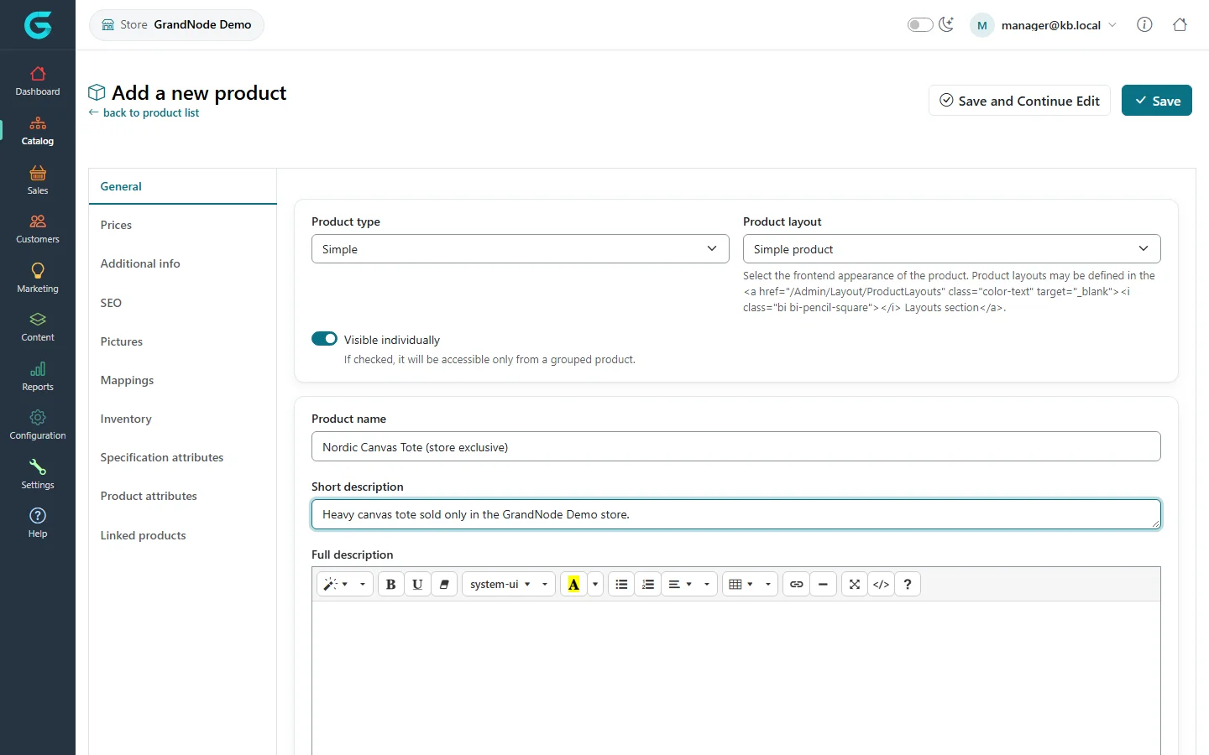Open the system-ui font family dropdown
This screenshot has height=755, width=1209.
pos(509,584)
